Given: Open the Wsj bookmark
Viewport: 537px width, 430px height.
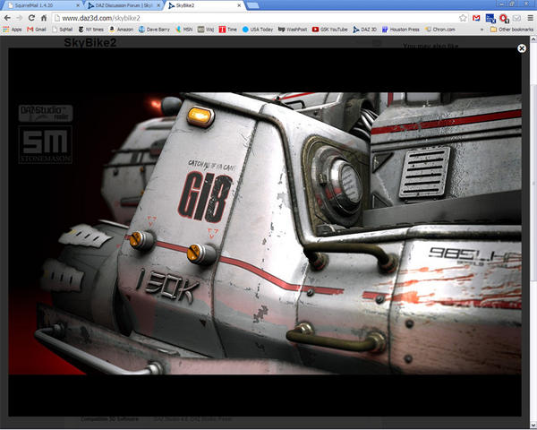Looking at the screenshot, I should click(206, 30).
